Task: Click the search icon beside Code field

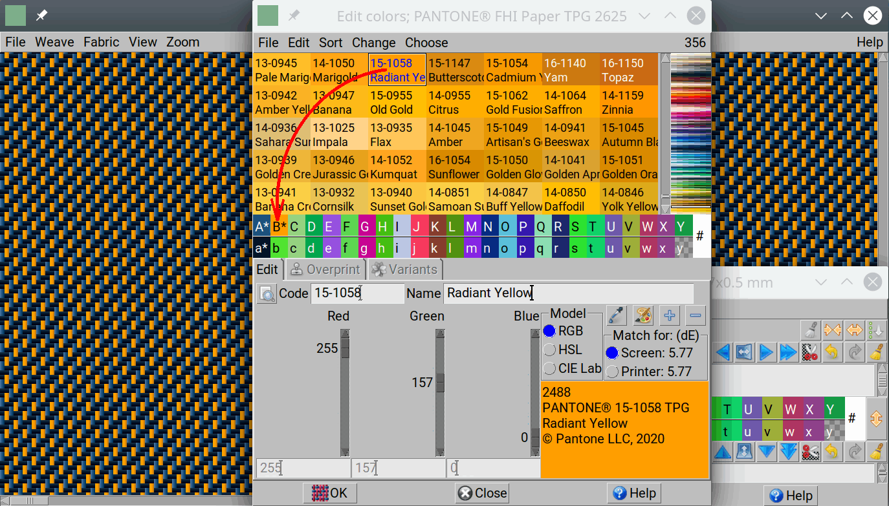Action: [267, 293]
